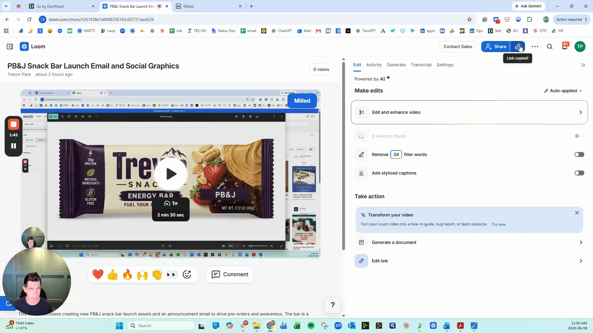Click the 0 views counter

coord(321,69)
